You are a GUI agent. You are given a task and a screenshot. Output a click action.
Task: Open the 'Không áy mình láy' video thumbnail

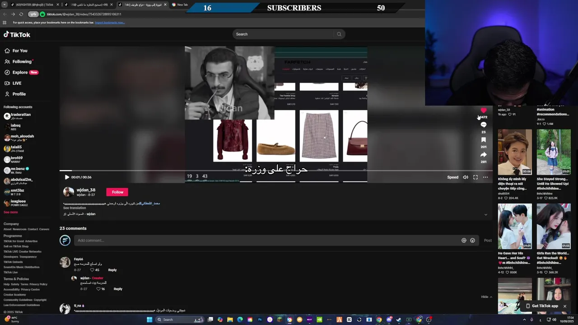coord(515,152)
